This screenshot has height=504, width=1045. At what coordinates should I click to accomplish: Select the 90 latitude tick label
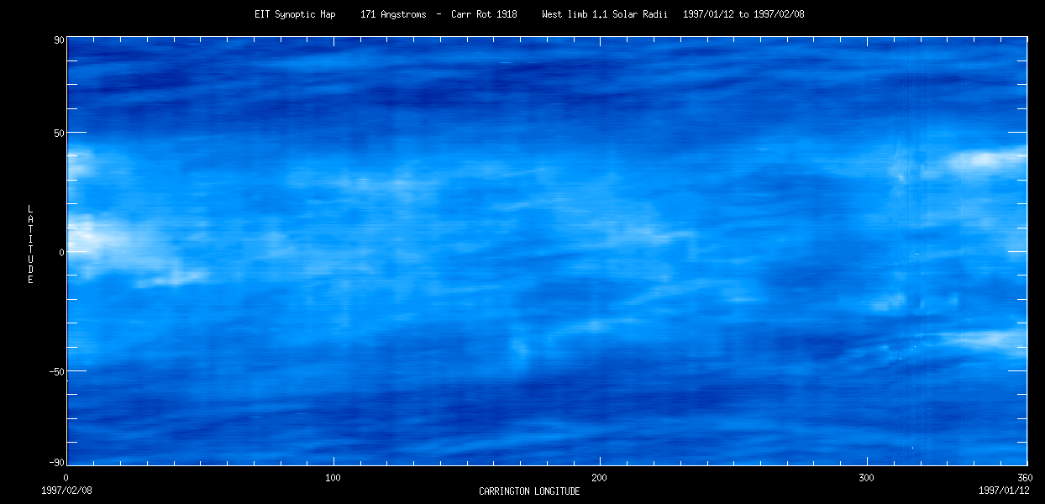[59, 39]
